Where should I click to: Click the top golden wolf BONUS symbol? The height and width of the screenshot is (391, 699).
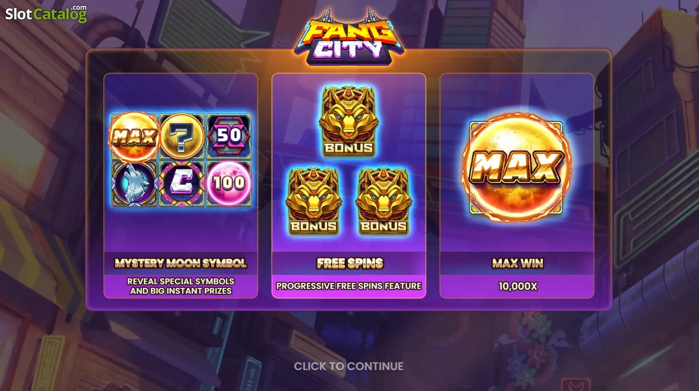click(x=349, y=121)
